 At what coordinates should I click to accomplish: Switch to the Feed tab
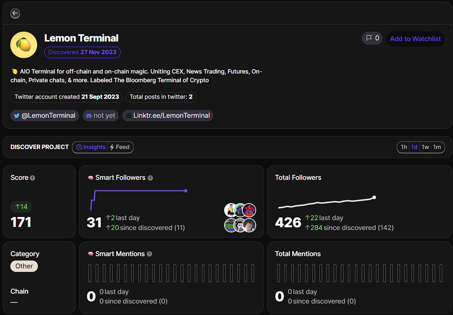pos(121,147)
